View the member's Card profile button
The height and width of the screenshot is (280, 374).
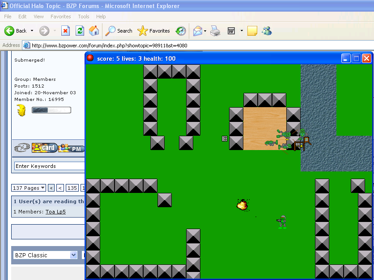click(44, 147)
